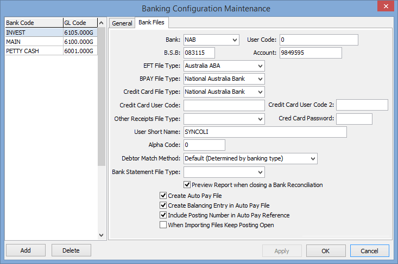This screenshot has height=264, width=398.
Task: Click the Bank Code column header
Action: point(34,23)
